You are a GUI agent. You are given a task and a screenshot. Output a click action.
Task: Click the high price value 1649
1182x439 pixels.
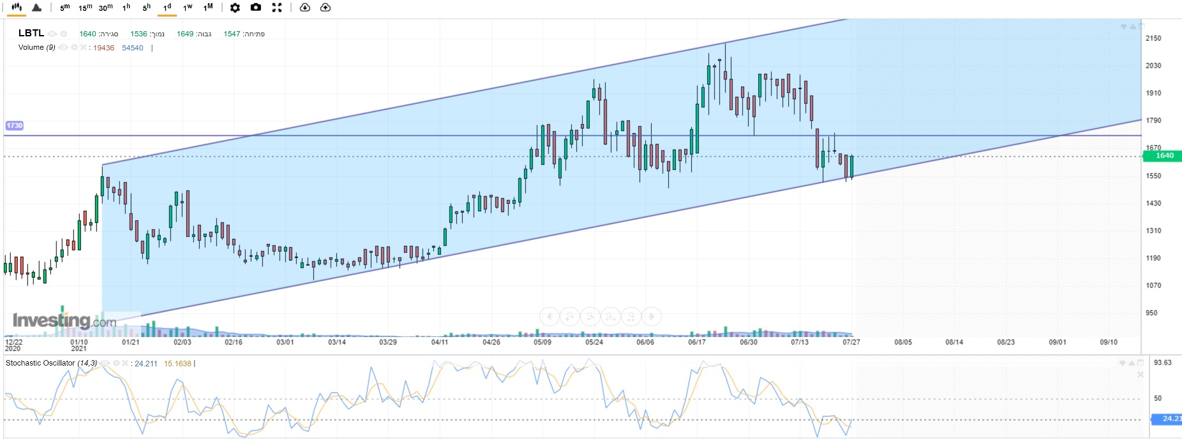point(185,34)
